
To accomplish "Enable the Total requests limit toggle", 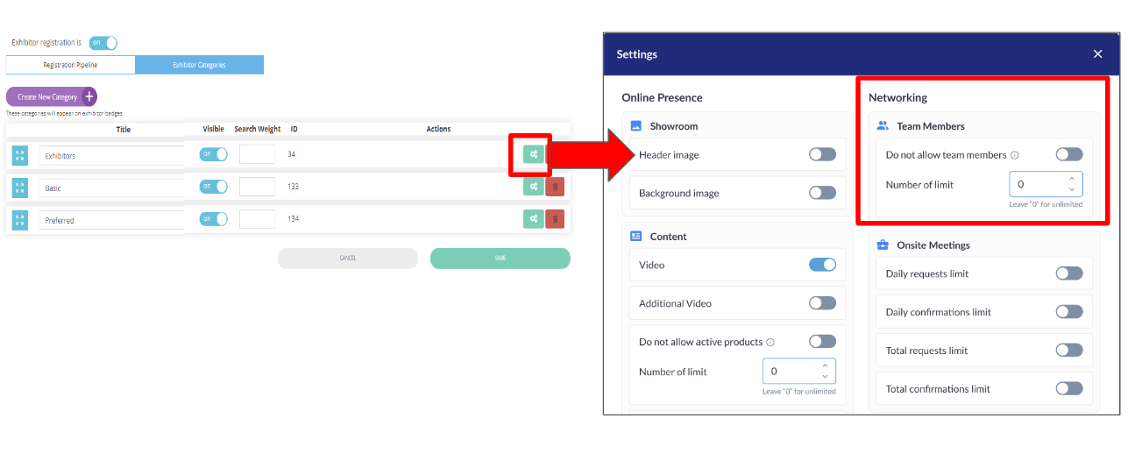I will (1069, 351).
